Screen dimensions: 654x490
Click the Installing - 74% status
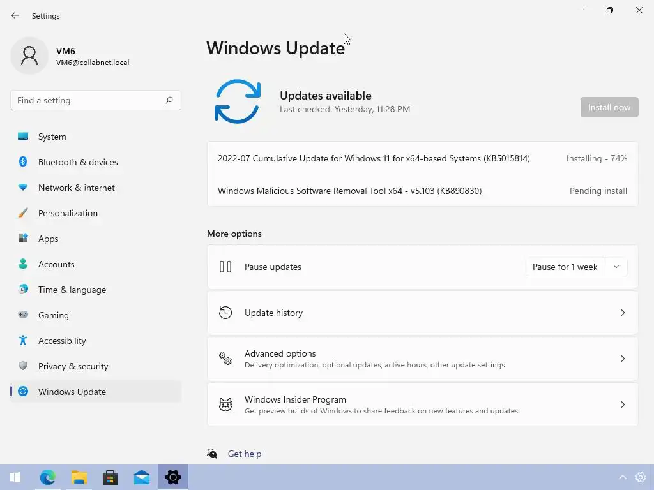click(x=597, y=158)
